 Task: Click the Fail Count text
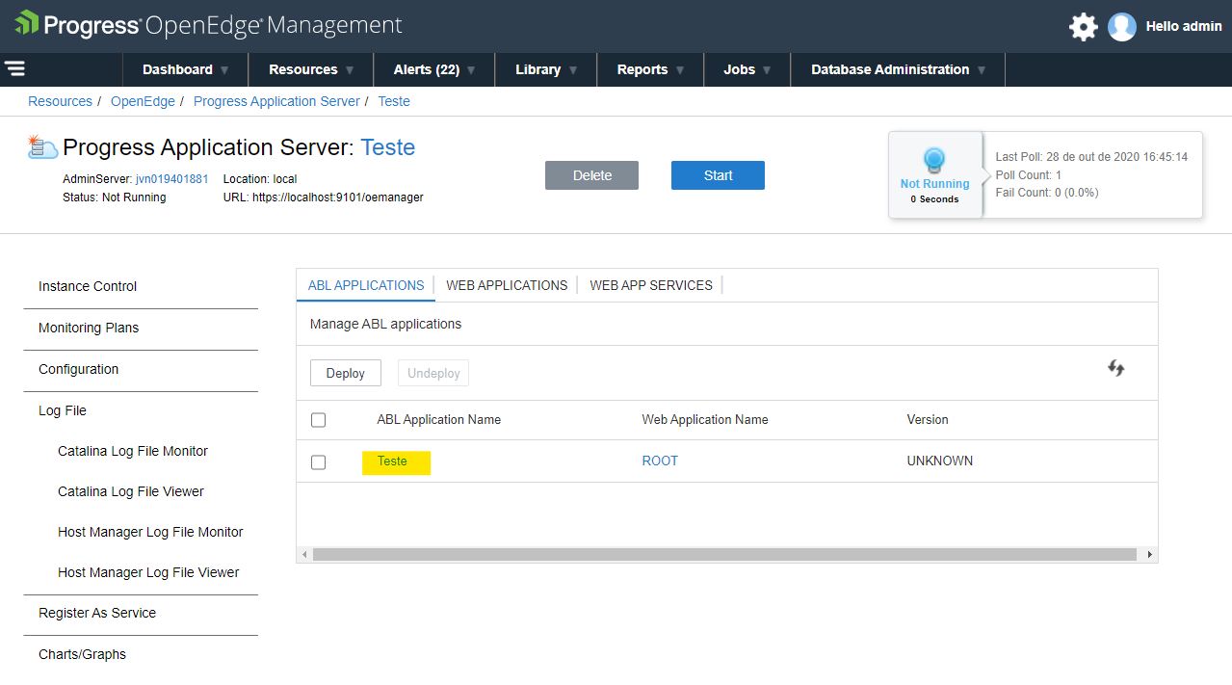1047,193
